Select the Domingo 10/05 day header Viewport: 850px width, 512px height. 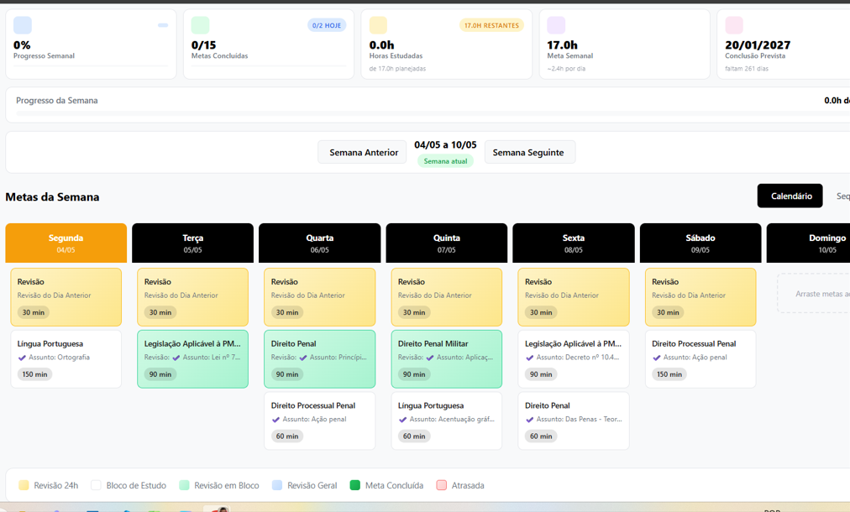tap(808, 243)
